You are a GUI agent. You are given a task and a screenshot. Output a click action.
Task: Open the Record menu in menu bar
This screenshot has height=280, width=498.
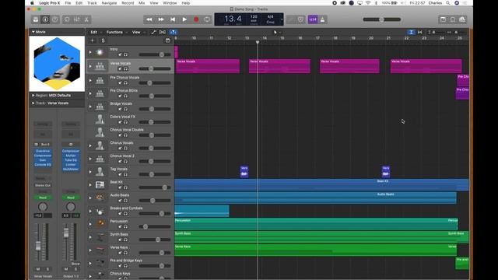(128, 3)
